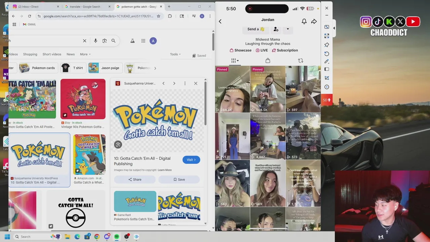
Task: Open the TikTok video with 4,667 views
Action: [268, 136]
